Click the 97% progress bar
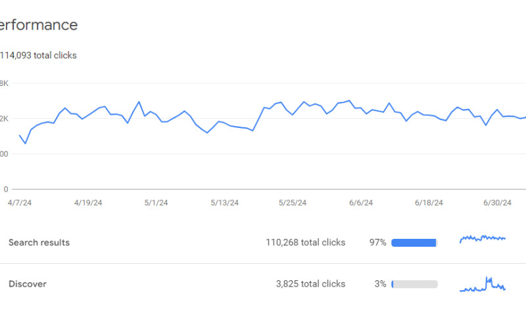The width and height of the screenshot is (526, 315). 414,243
